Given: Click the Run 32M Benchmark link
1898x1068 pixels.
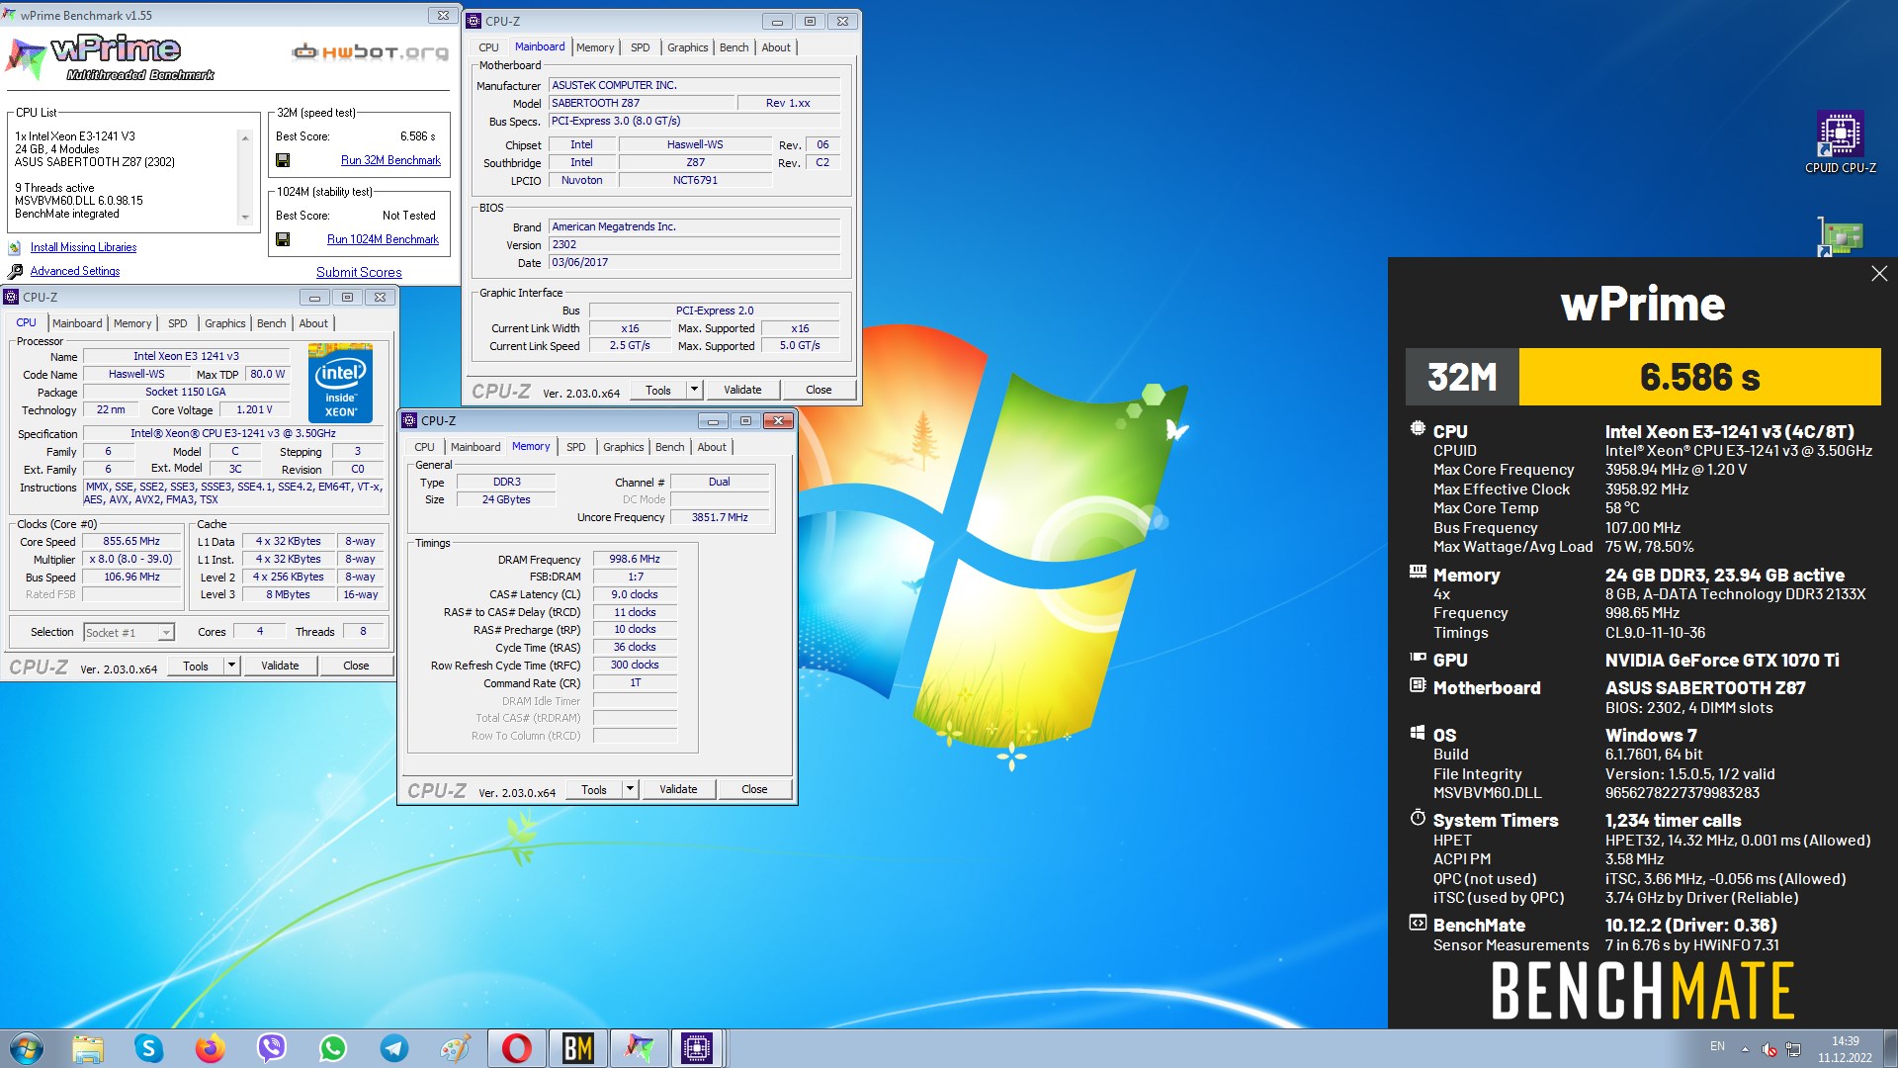Looking at the screenshot, I should tap(390, 160).
